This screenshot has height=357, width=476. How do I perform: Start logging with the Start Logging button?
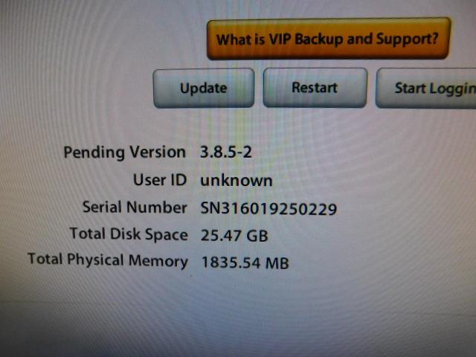click(x=426, y=88)
